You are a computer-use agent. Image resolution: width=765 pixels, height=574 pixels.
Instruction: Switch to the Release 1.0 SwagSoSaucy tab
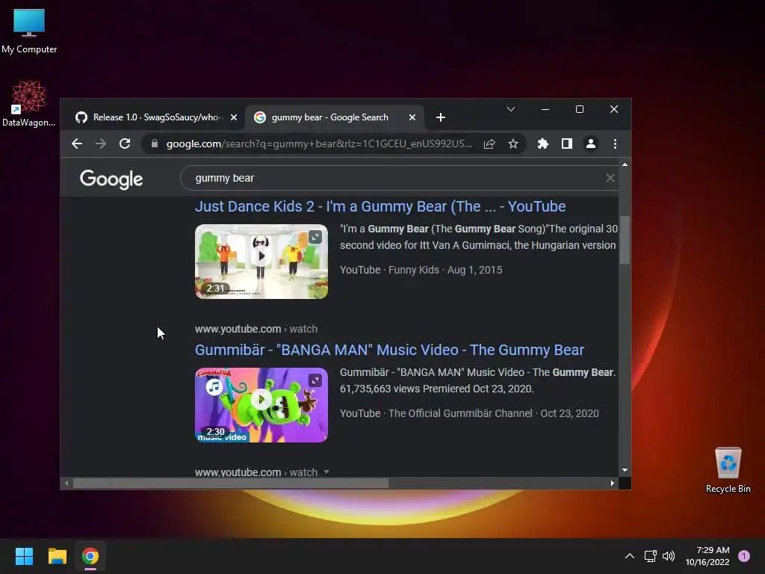[x=156, y=117]
